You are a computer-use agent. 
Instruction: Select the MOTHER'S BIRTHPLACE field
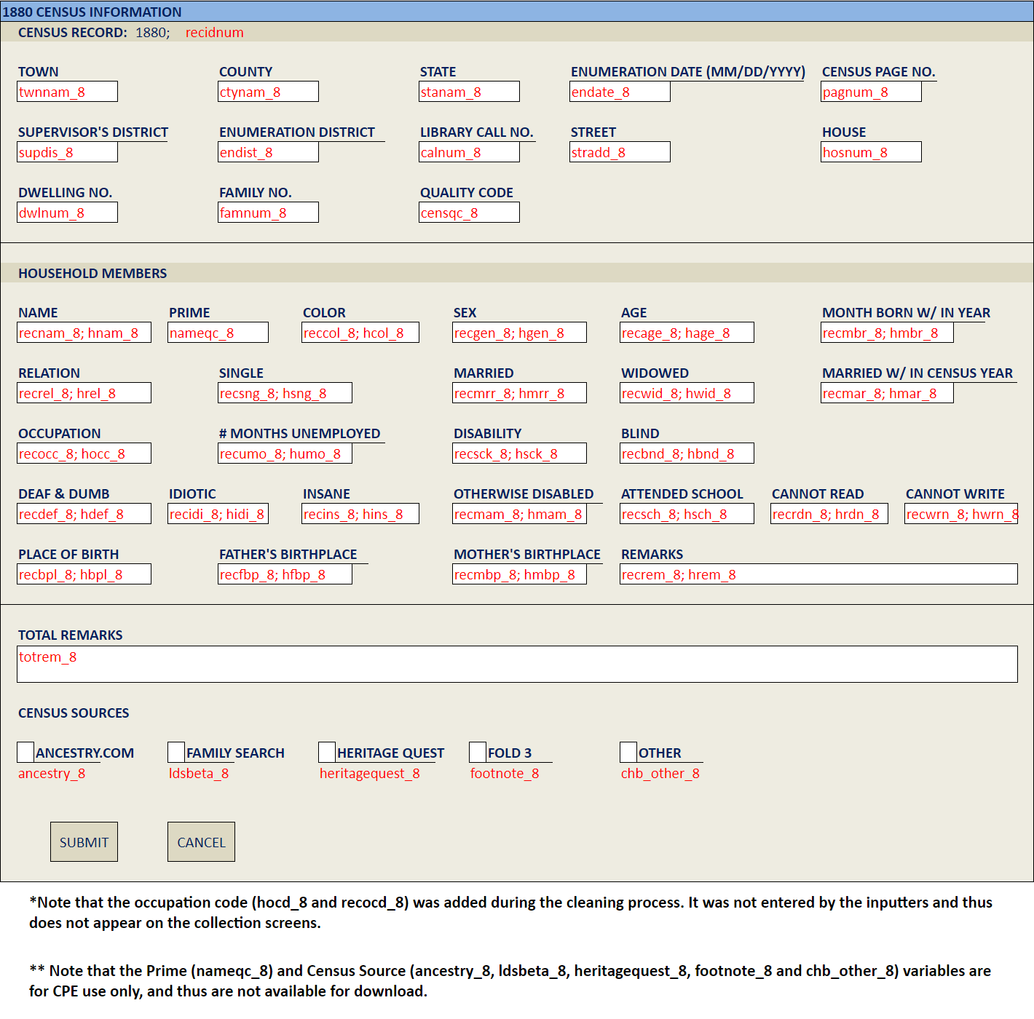click(519, 574)
